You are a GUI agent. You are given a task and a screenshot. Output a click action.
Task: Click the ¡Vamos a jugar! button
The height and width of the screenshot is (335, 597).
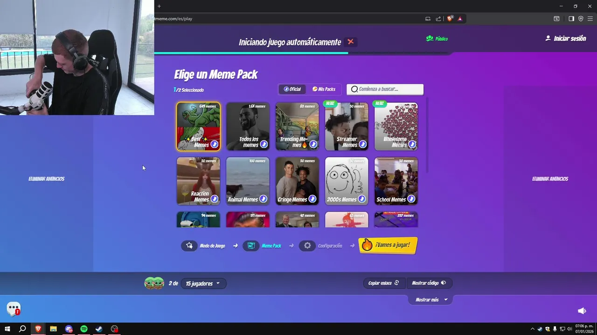(x=388, y=245)
